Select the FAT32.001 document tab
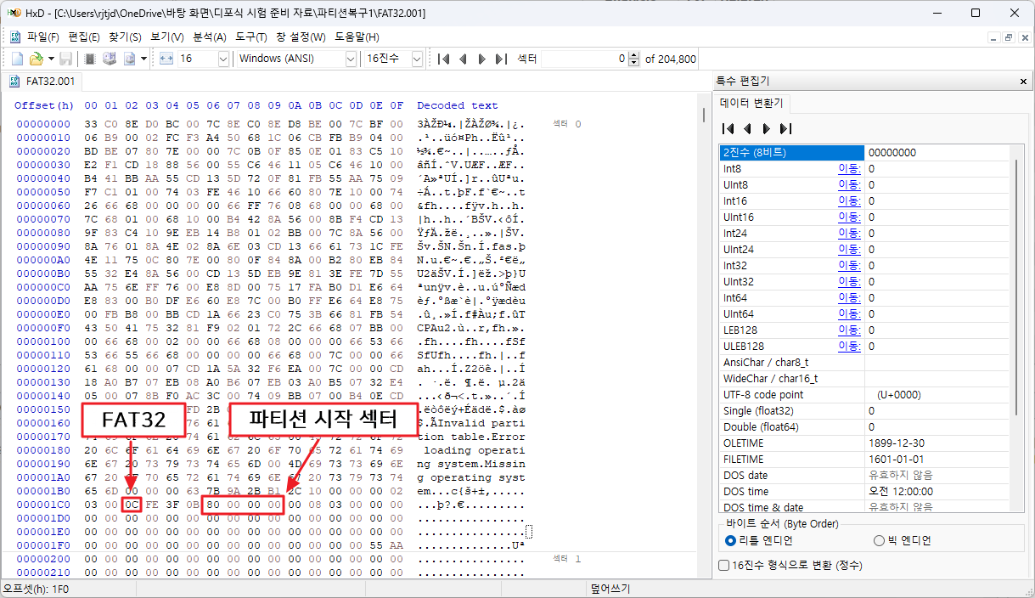This screenshot has height=598, width=1035. click(x=42, y=82)
